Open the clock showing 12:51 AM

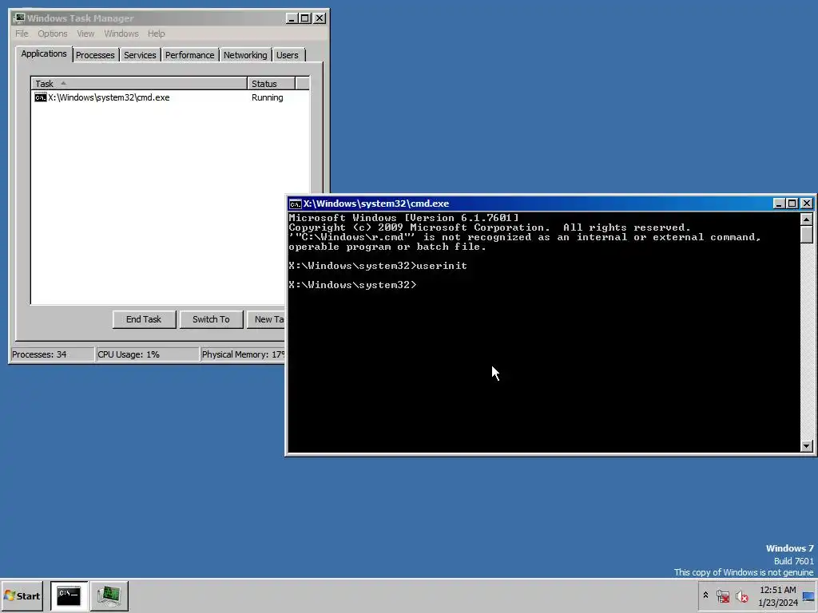(x=778, y=596)
